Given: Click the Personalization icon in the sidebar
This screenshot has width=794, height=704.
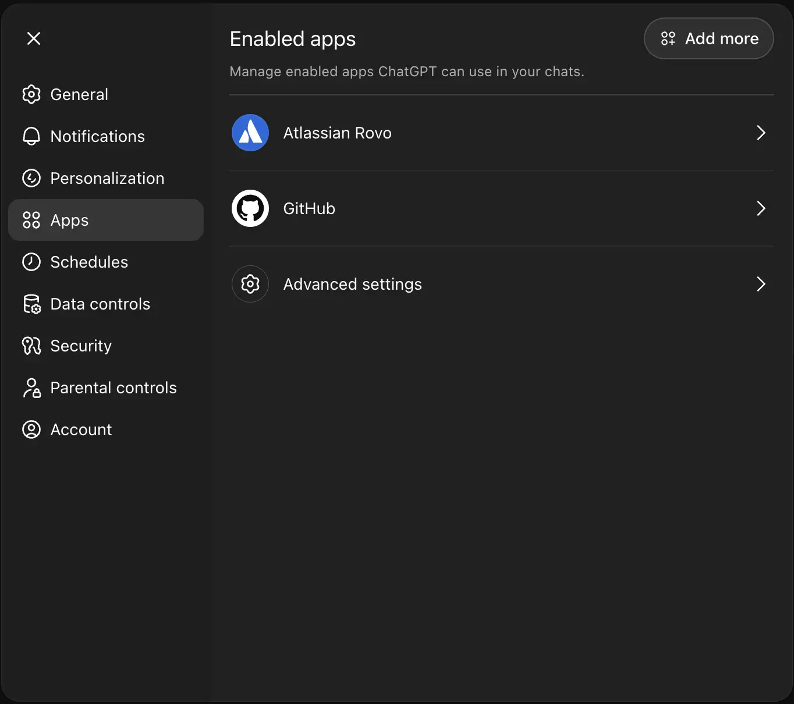Looking at the screenshot, I should coord(31,178).
